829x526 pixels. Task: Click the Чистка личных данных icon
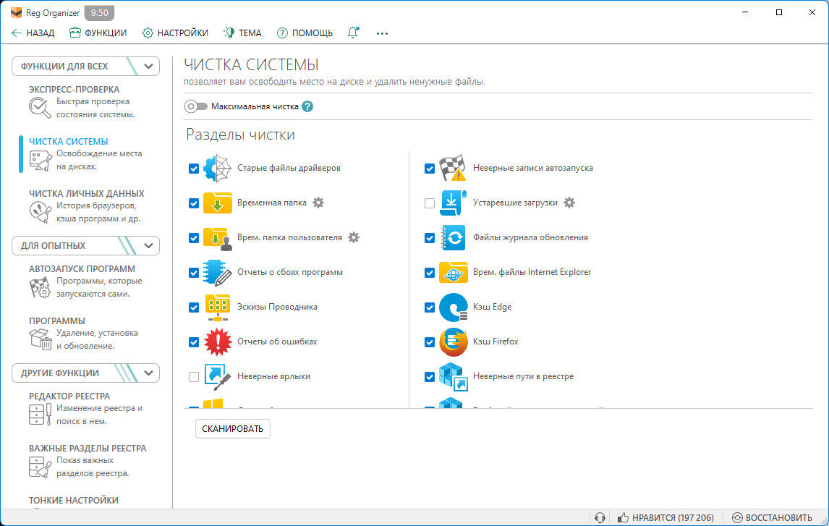point(41,211)
